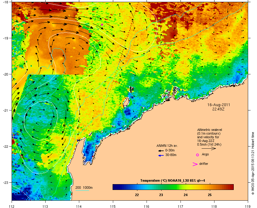Click the latitude label "-18"

click(6, 2)
